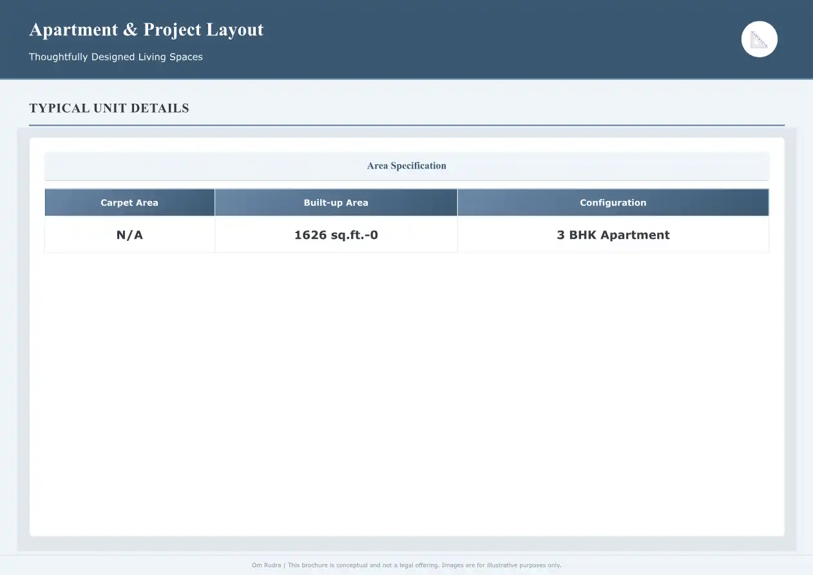The image size is (813, 575).
Task: Click the Built-up Area column header
Action: point(336,202)
